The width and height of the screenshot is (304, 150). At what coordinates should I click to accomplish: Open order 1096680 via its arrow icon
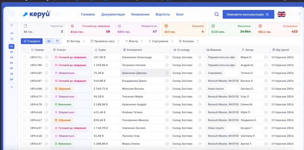coord(46,89)
